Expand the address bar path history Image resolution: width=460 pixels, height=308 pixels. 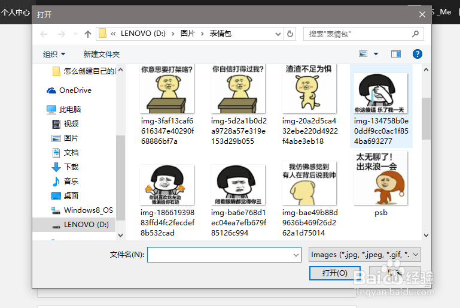(278, 34)
